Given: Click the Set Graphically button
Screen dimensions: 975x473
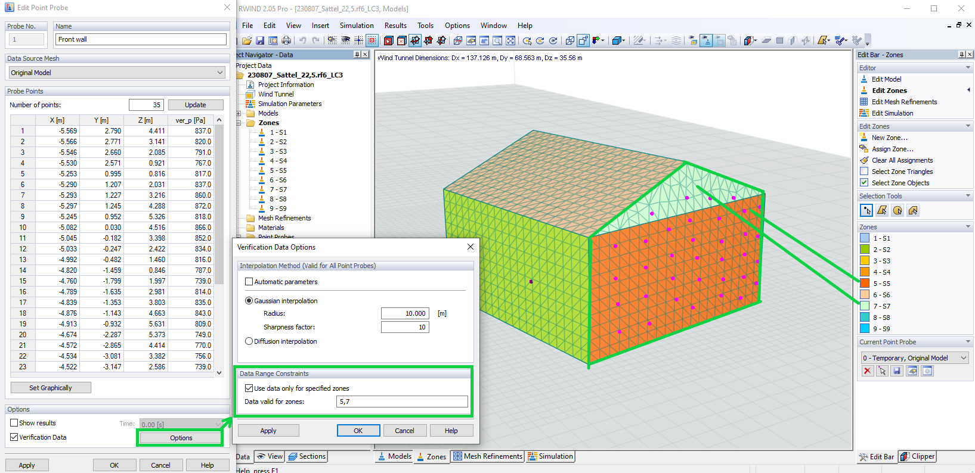Looking at the screenshot, I should tap(51, 388).
